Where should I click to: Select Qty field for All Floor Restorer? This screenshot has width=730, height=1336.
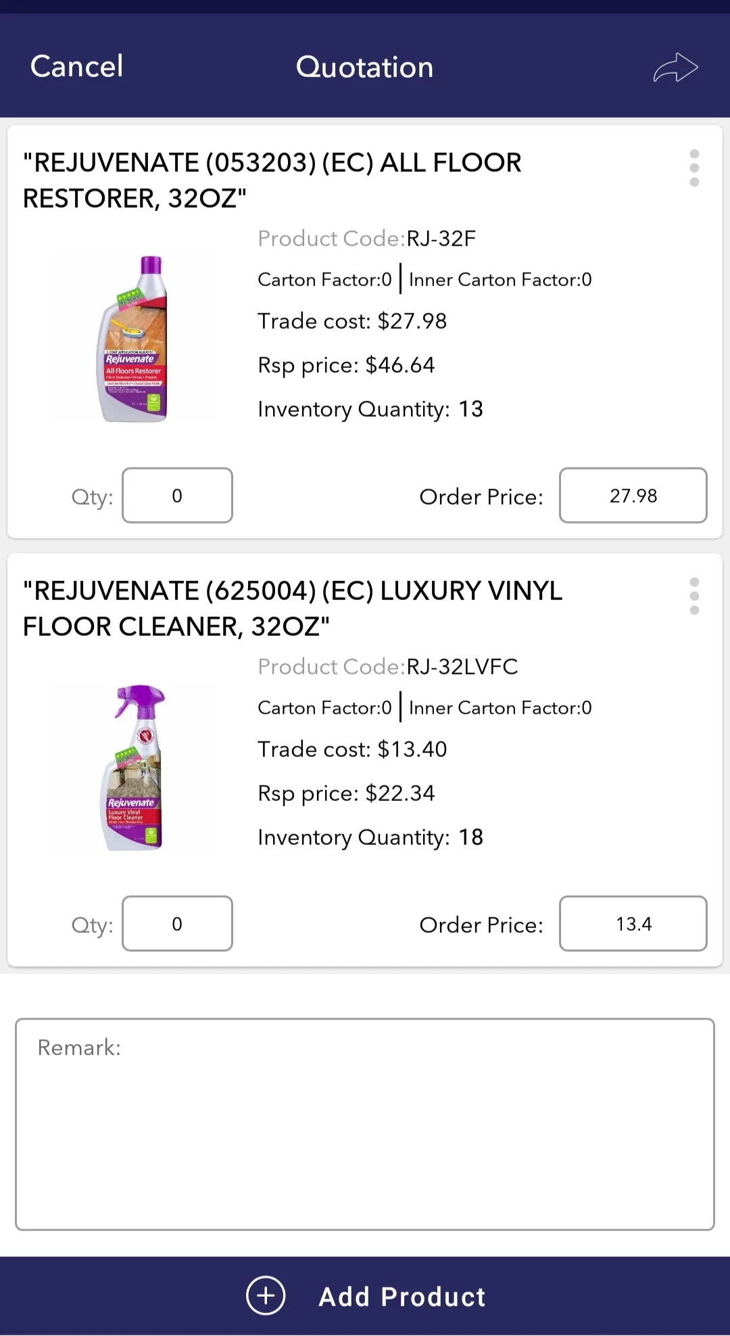coord(177,495)
